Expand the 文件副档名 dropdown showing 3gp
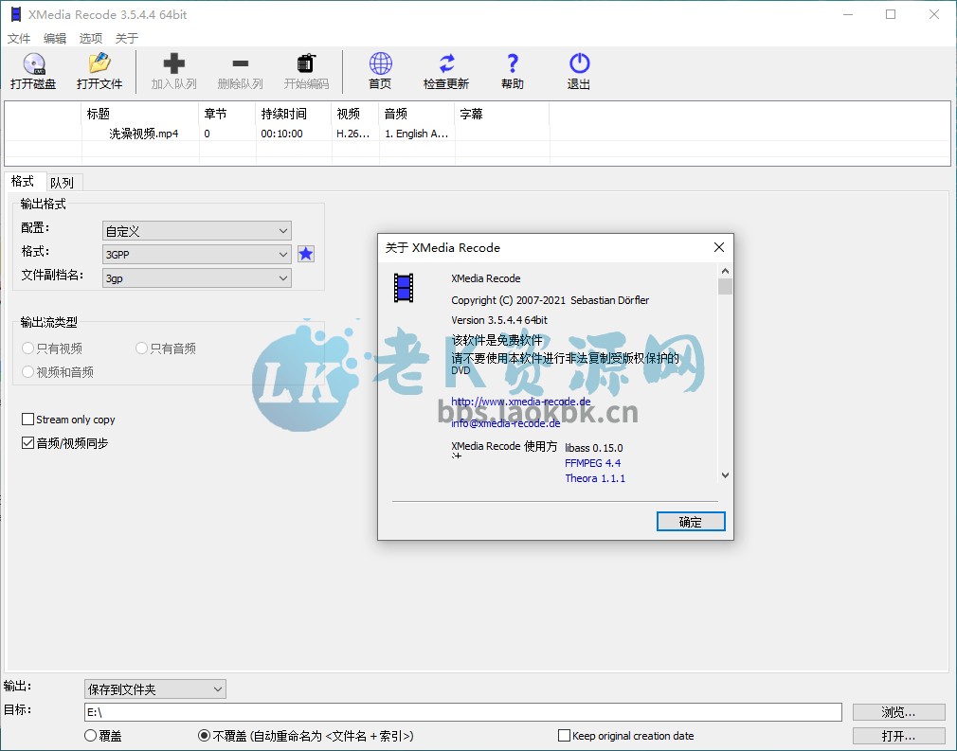The image size is (957, 751). (196, 278)
